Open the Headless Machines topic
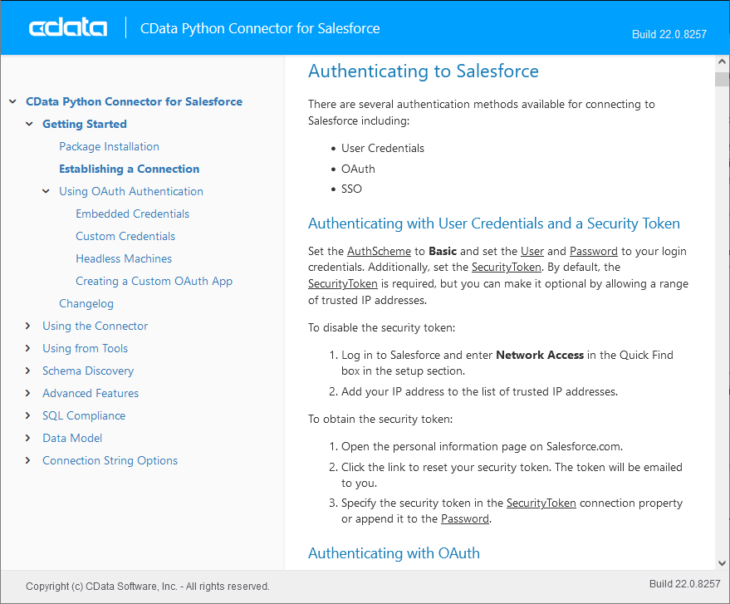 click(123, 258)
